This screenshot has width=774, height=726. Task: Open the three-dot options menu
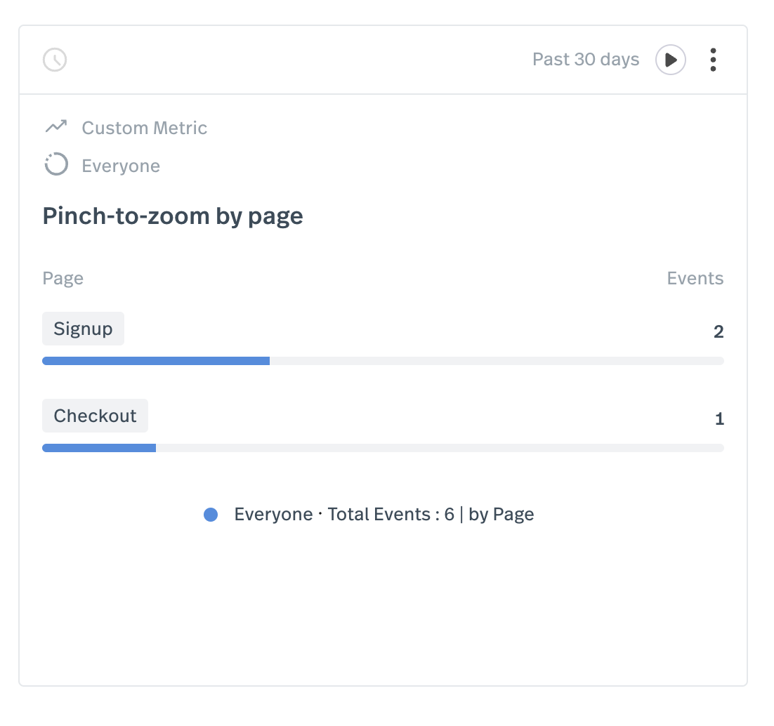click(x=713, y=60)
